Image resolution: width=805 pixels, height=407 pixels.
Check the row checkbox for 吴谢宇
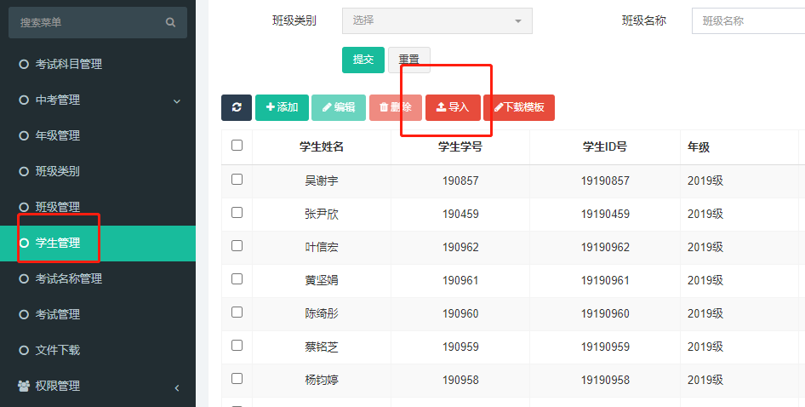(x=237, y=180)
